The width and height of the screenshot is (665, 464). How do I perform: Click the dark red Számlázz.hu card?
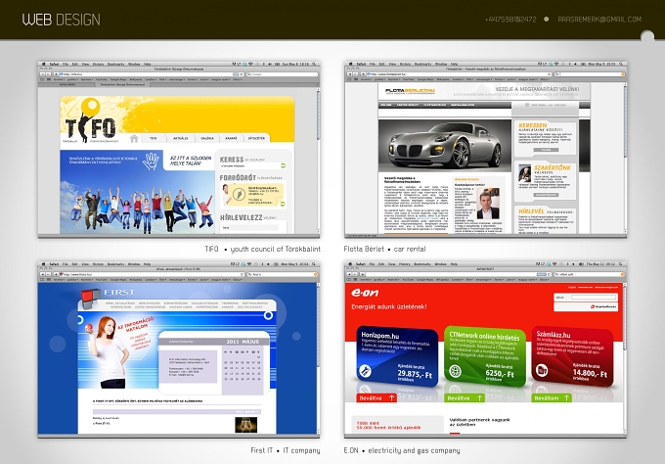572,356
